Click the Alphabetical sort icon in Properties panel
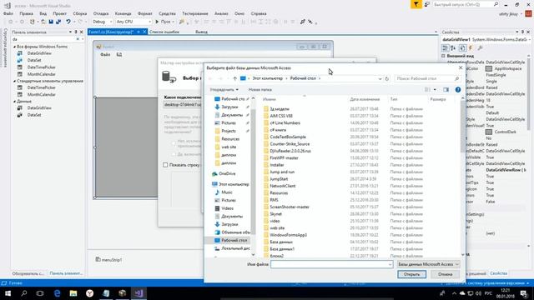This screenshot has height=300, width=534. tap(453, 48)
